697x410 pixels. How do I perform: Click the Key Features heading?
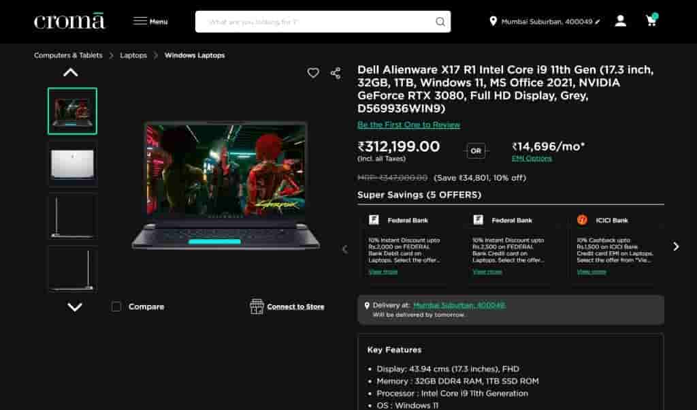pyautogui.click(x=394, y=350)
